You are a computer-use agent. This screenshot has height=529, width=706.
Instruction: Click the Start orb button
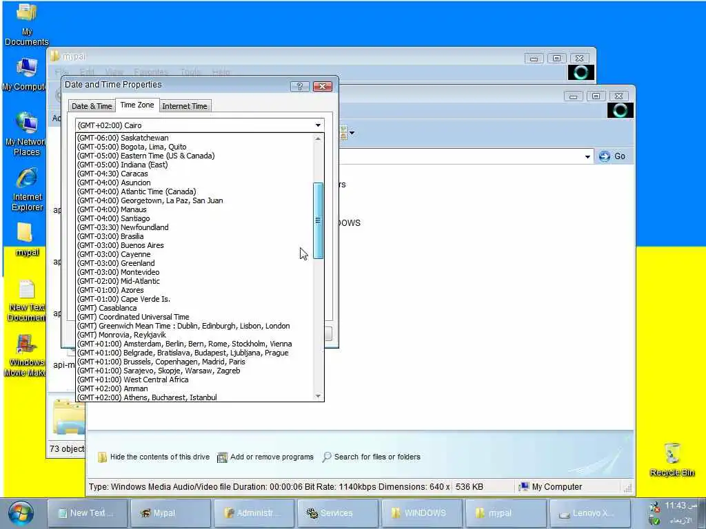(21, 514)
